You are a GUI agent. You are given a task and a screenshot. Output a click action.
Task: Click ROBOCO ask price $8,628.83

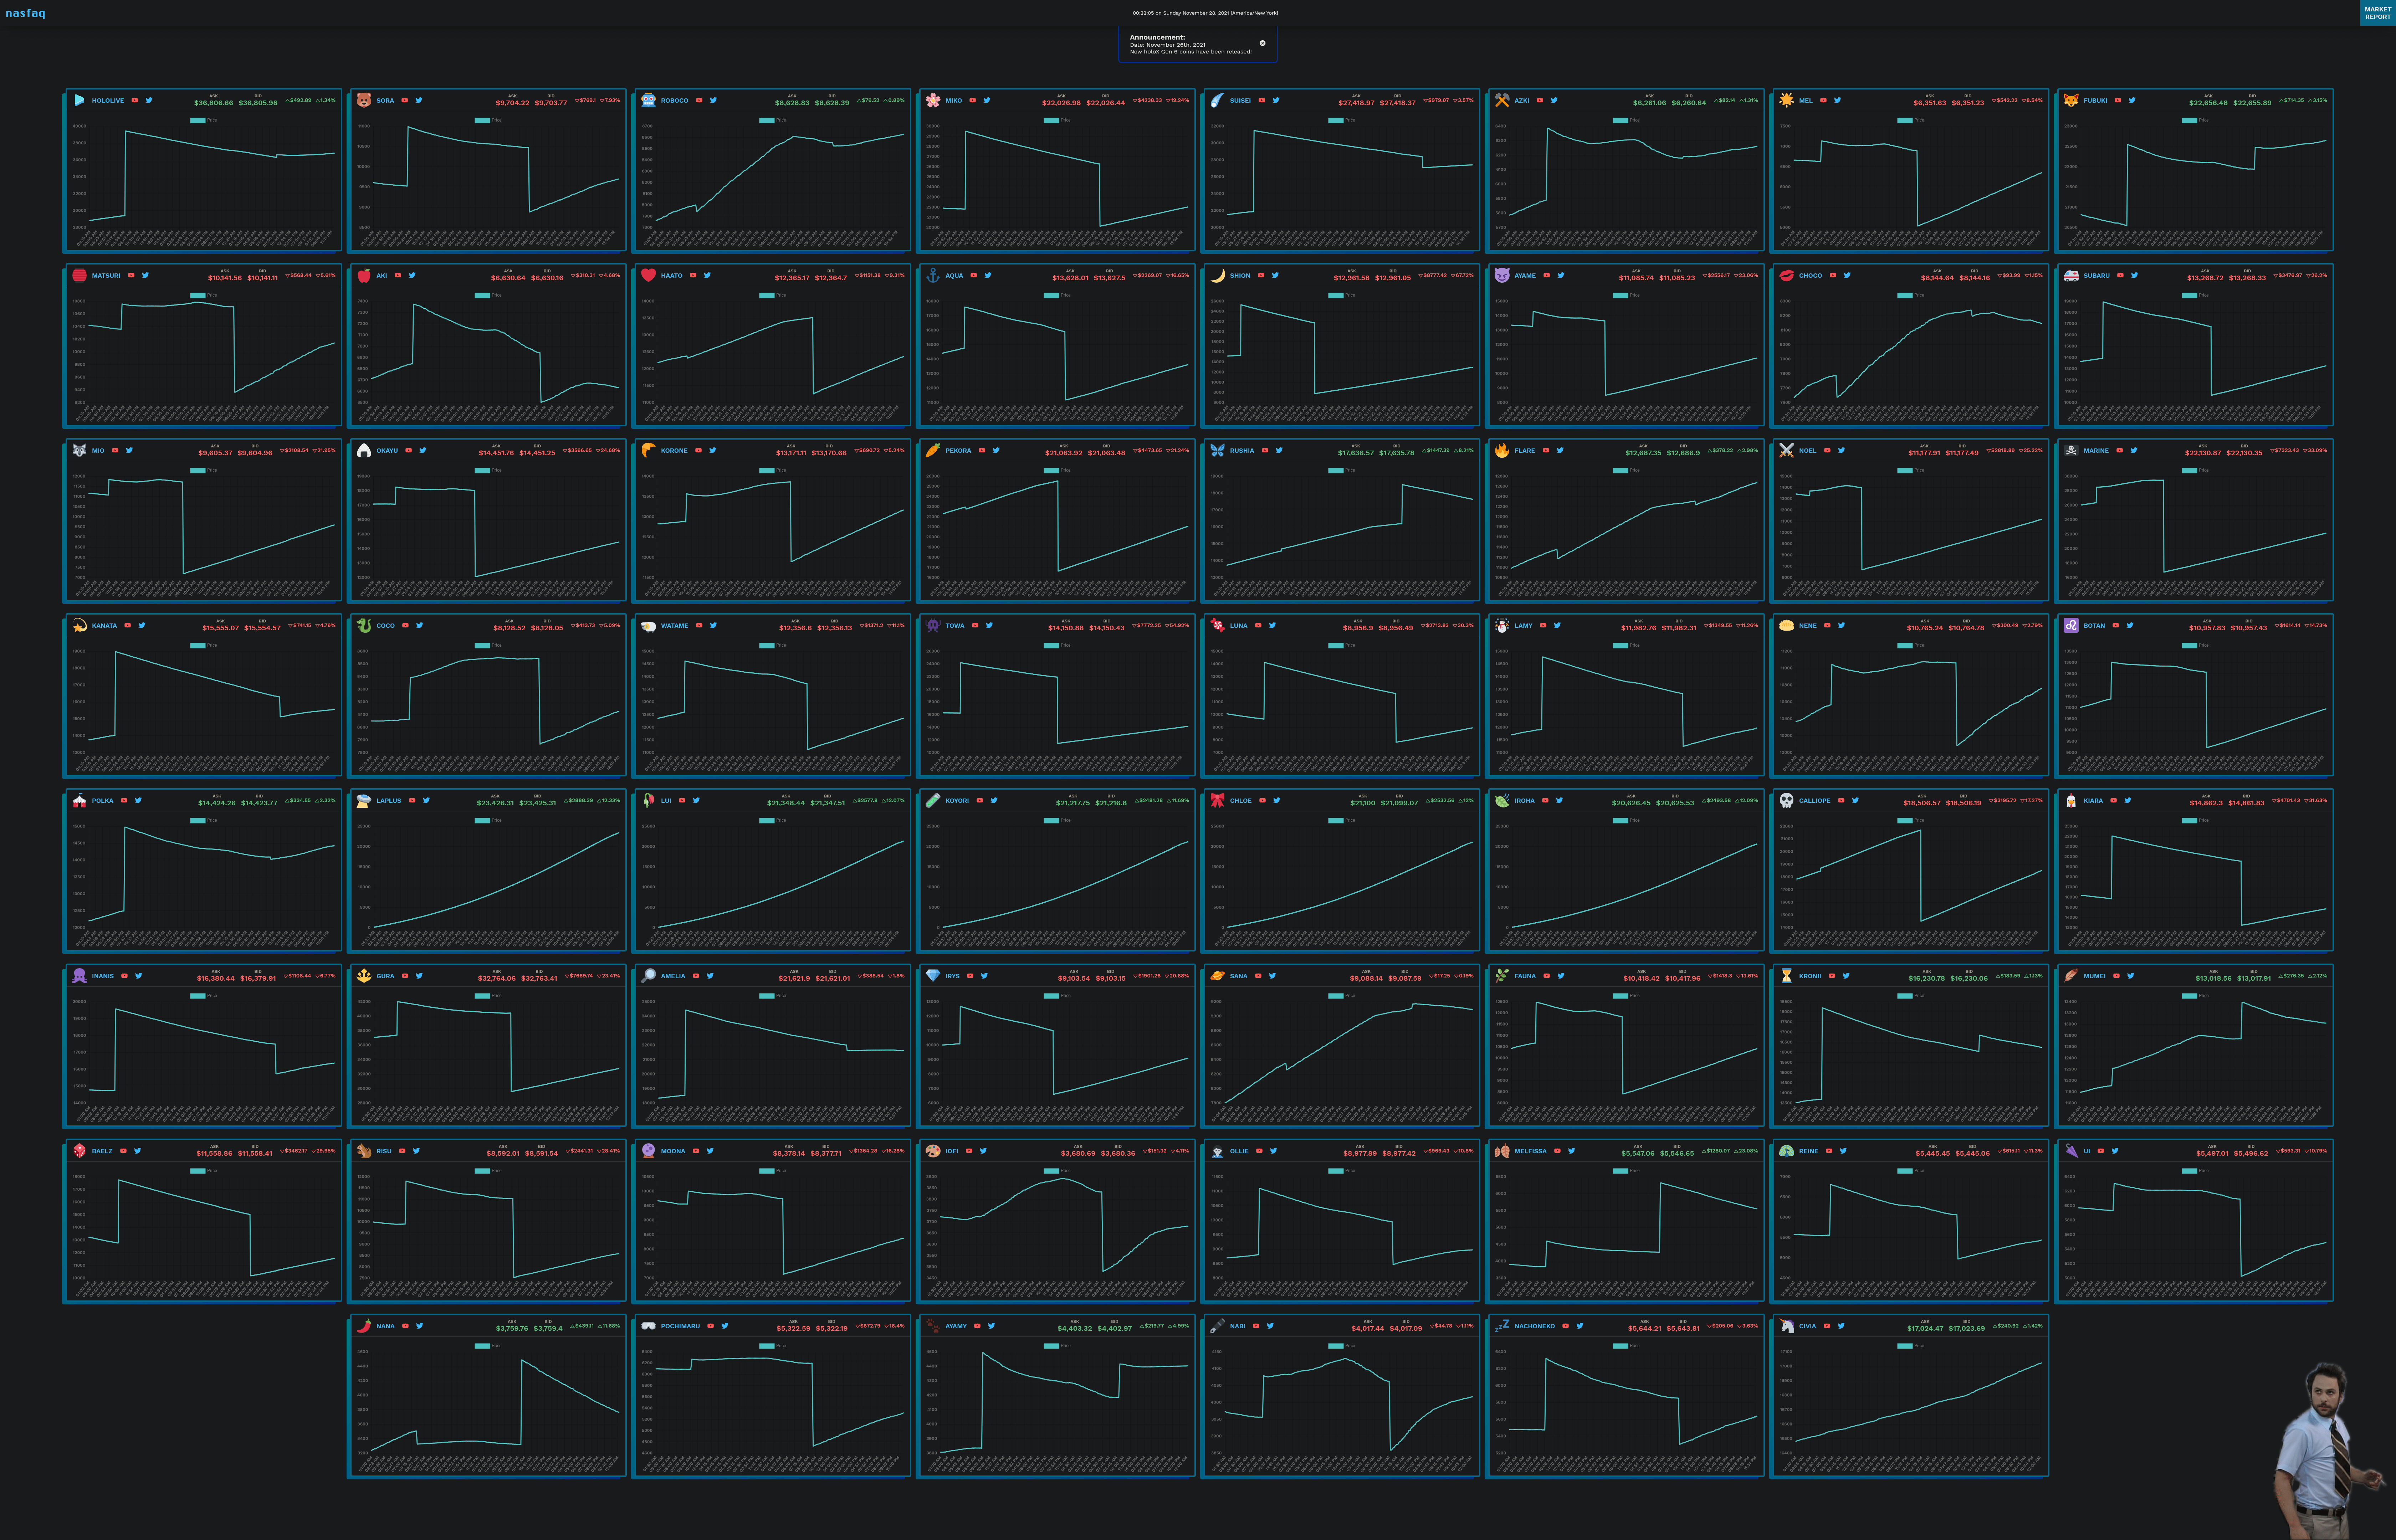pyautogui.click(x=792, y=103)
